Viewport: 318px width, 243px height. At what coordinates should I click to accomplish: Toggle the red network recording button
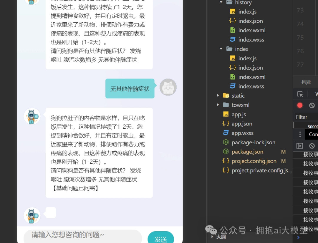(300, 105)
